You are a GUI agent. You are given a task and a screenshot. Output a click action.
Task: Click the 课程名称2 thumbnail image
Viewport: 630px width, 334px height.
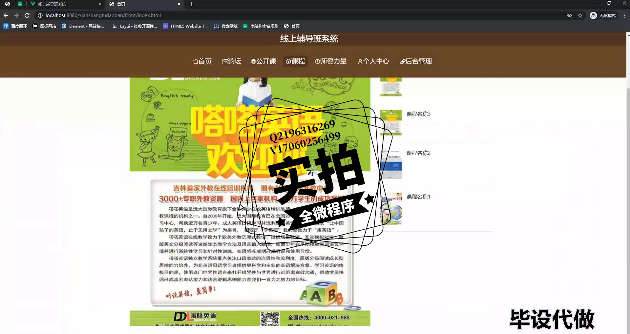391,164
